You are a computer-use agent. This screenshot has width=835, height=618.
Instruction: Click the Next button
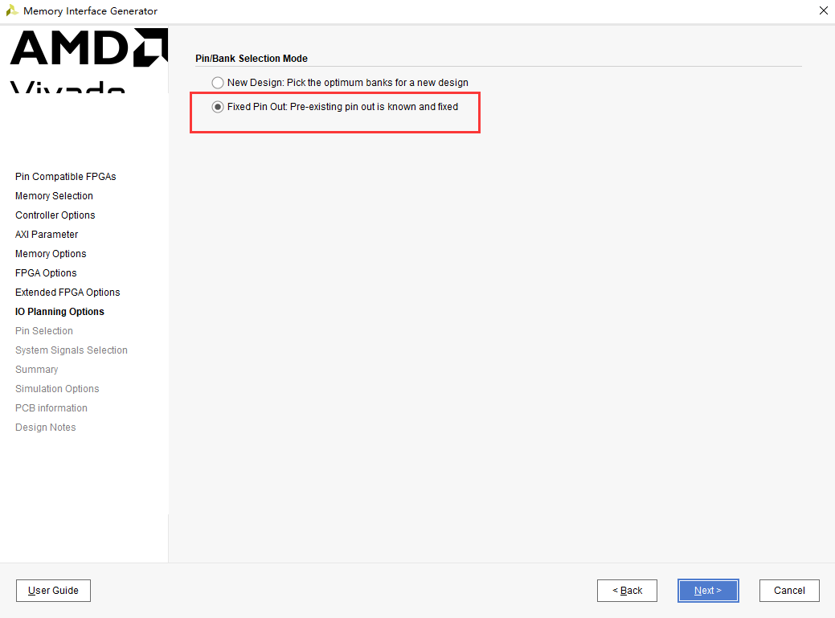point(708,591)
